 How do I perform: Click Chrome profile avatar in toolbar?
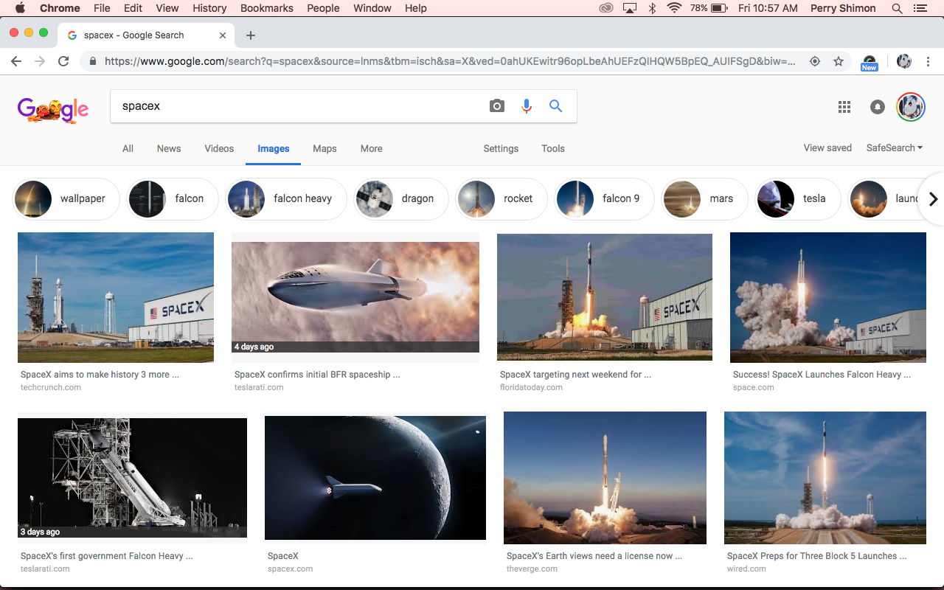[x=904, y=62]
